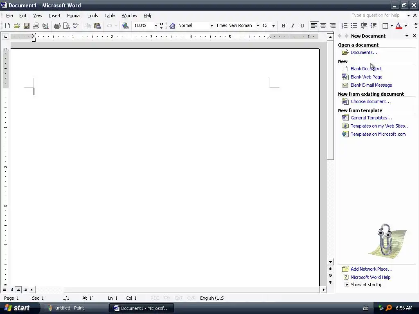Open the Tools menu
The image size is (419, 314).
pyautogui.click(x=93, y=16)
